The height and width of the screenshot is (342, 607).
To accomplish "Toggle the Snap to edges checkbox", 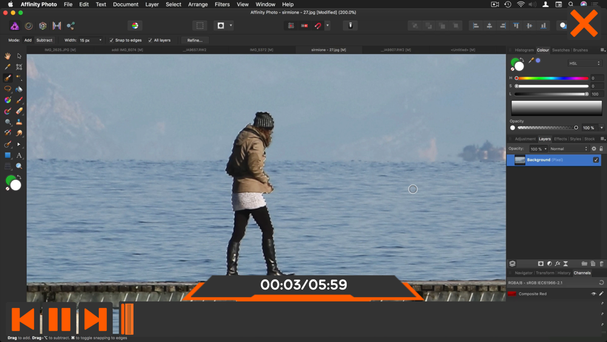I will click(x=112, y=40).
